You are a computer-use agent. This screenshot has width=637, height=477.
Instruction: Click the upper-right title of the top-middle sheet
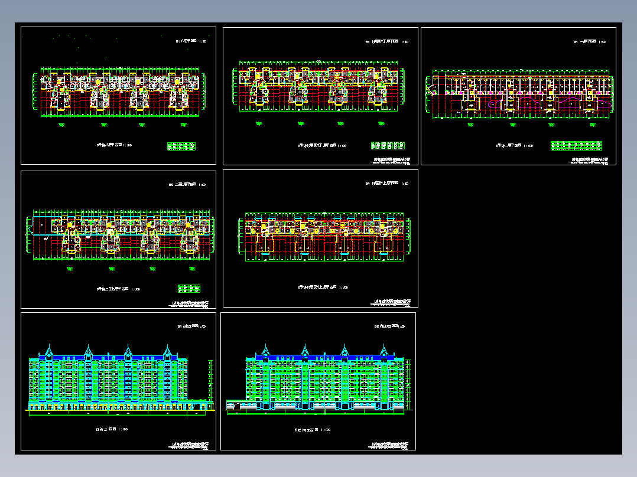386,41
